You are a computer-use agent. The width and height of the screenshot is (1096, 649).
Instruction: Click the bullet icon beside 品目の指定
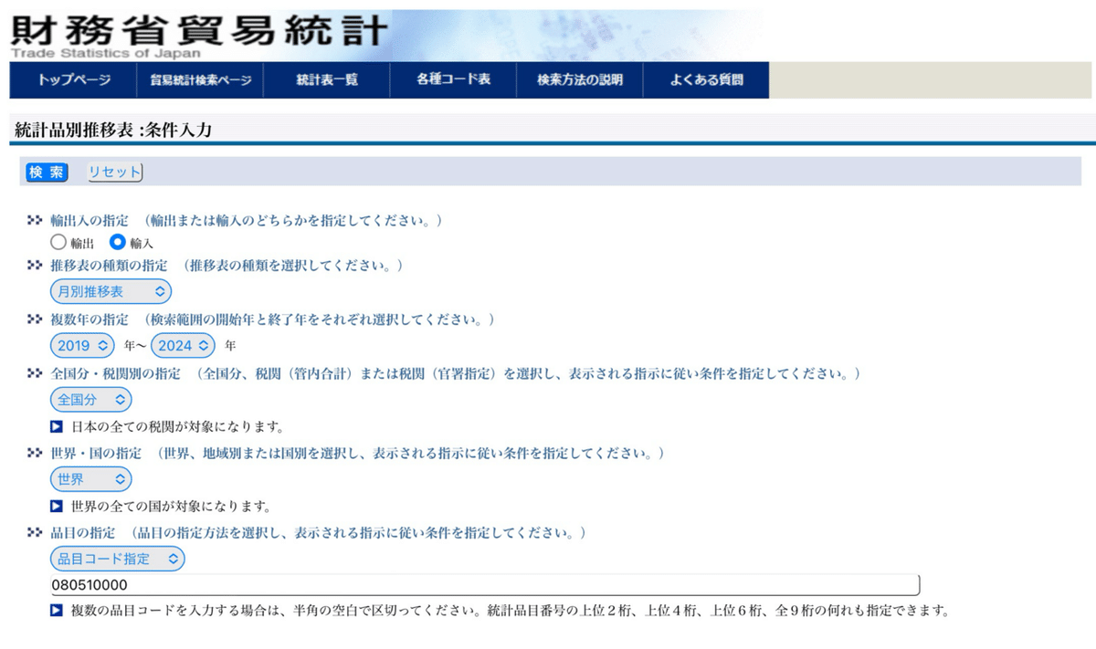coord(36,532)
